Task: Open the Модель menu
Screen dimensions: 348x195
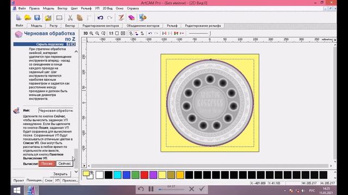Action: (x=48, y=9)
